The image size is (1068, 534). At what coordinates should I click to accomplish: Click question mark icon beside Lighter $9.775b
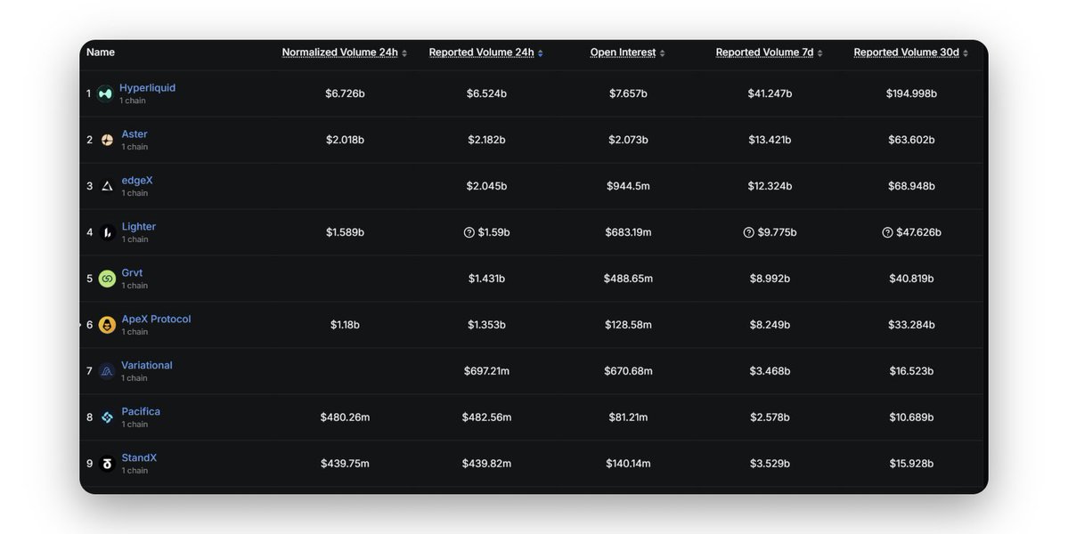pos(749,232)
